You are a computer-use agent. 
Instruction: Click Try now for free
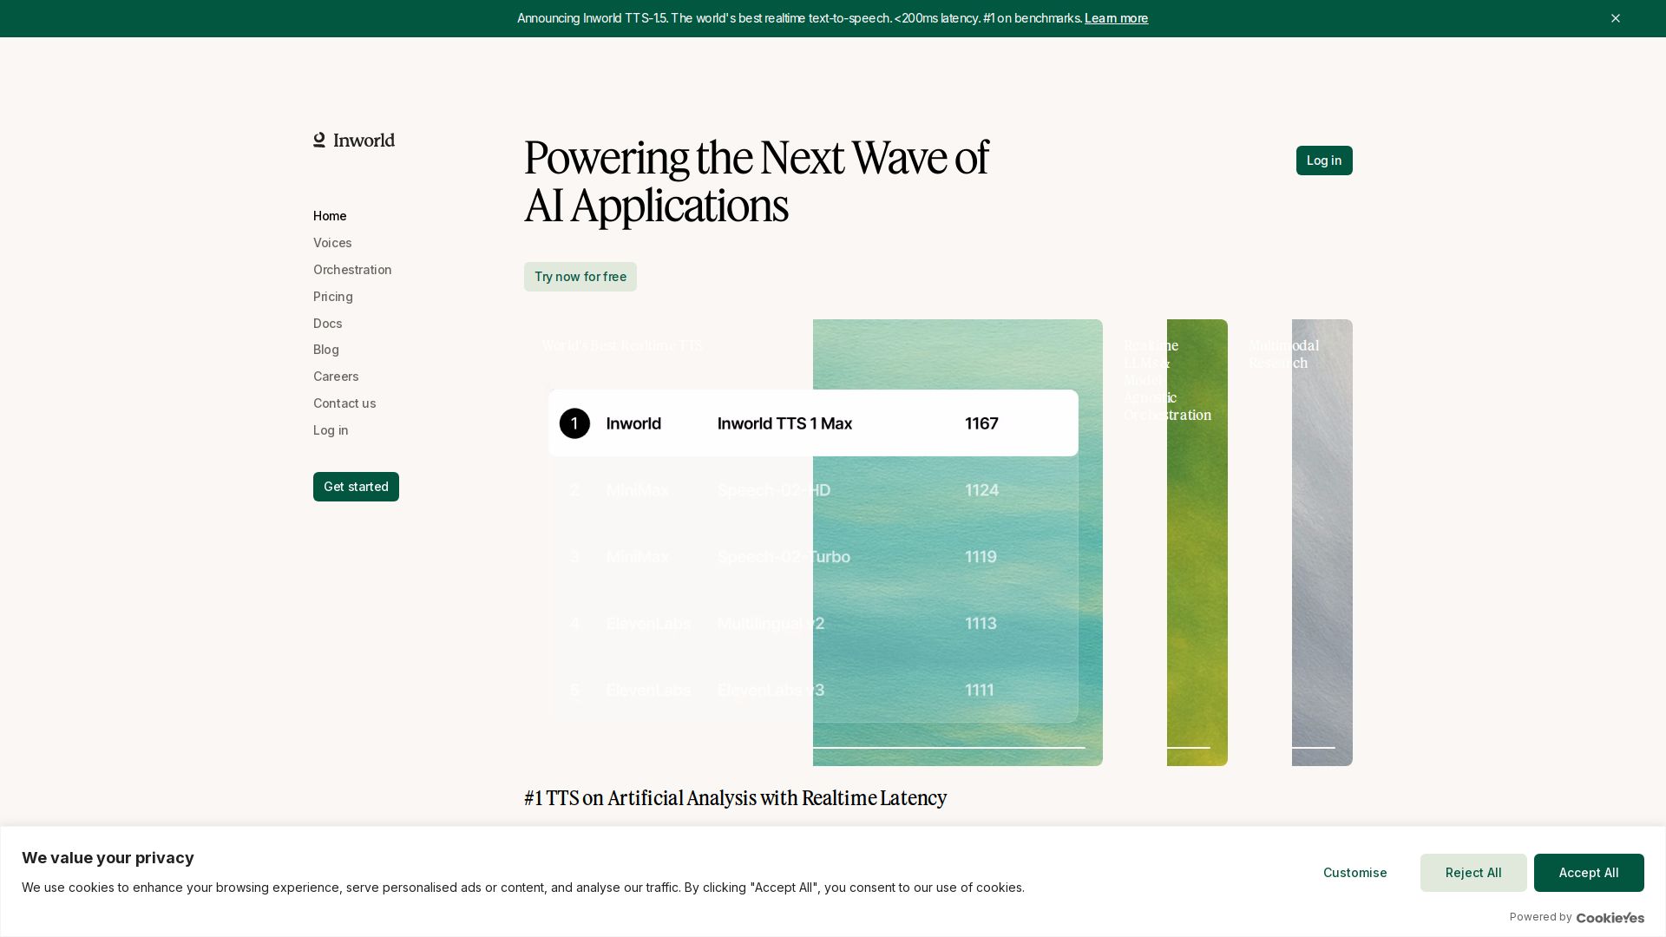[580, 277]
